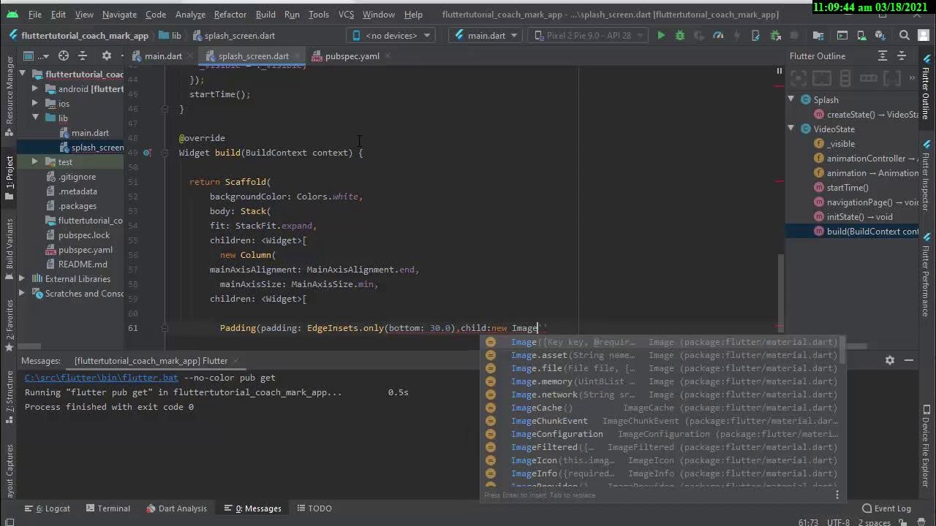Click the user avatar icon in toolbar

924,35
